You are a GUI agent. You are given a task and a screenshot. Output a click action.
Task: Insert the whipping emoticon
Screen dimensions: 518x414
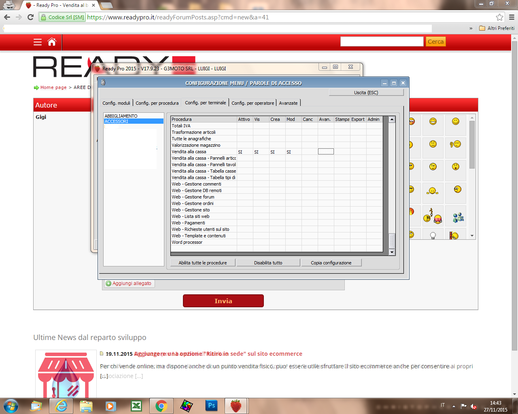pos(433,216)
